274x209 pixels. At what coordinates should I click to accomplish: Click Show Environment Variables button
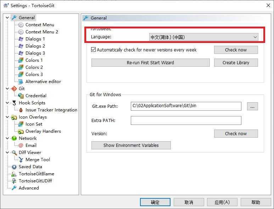(131, 145)
